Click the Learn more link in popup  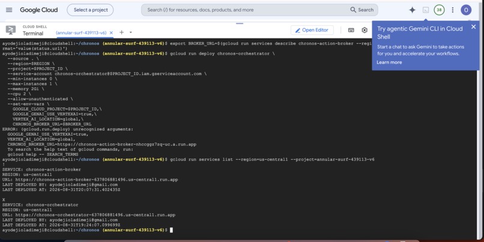tap(389, 62)
